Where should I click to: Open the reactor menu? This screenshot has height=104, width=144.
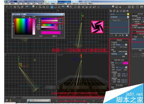tap(47, 3)
